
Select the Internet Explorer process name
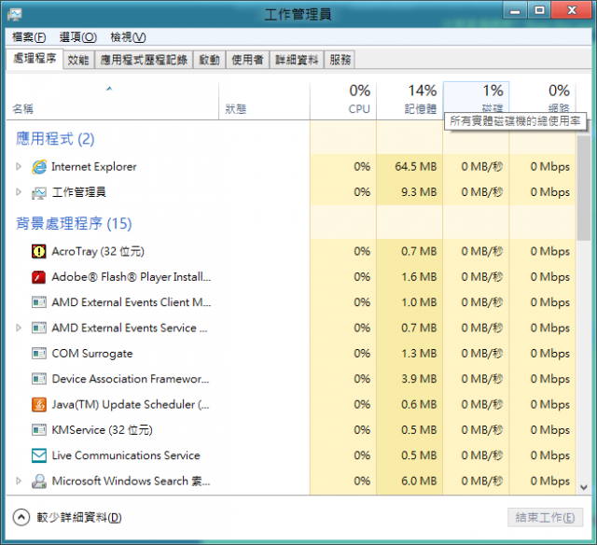click(x=94, y=167)
